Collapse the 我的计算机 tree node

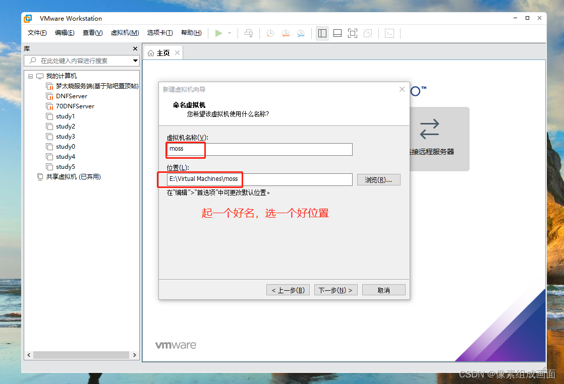(31, 76)
